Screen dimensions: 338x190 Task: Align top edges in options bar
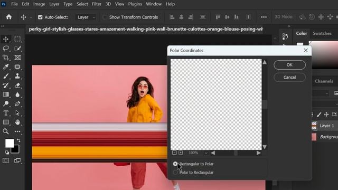(x=218, y=17)
